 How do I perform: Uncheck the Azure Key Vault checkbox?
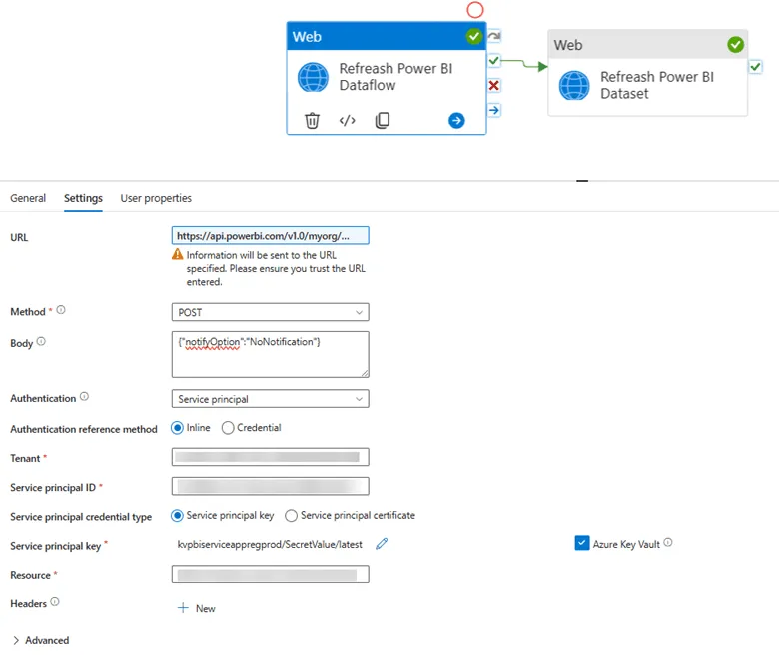[582, 543]
